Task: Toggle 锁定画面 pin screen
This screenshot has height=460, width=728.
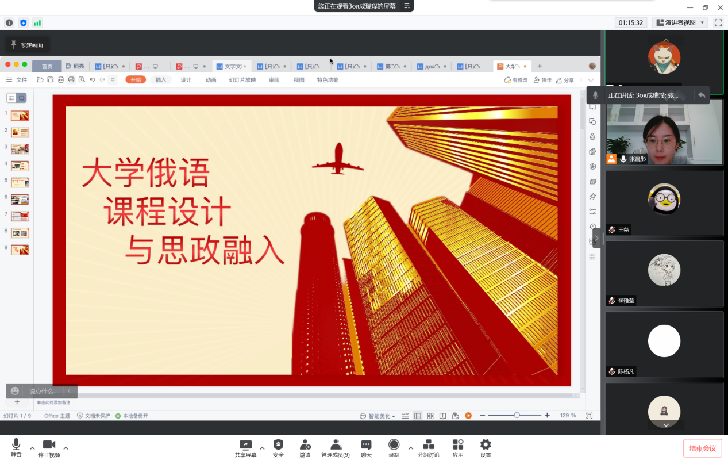Action: point(26,45)
